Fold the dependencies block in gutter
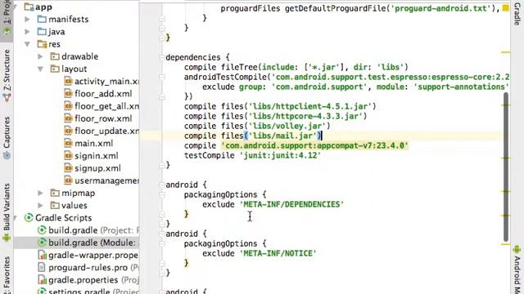The image size is (524, 294). 162,57
